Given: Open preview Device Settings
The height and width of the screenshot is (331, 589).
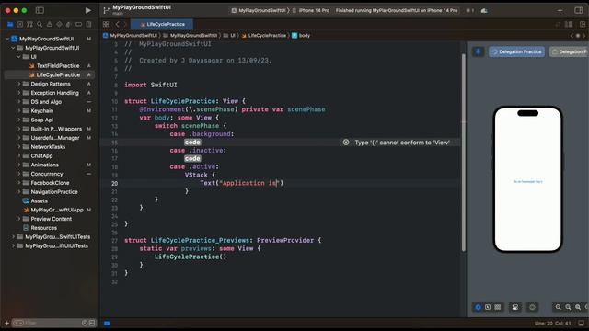Looking at the screenshot, I should 515,307.
